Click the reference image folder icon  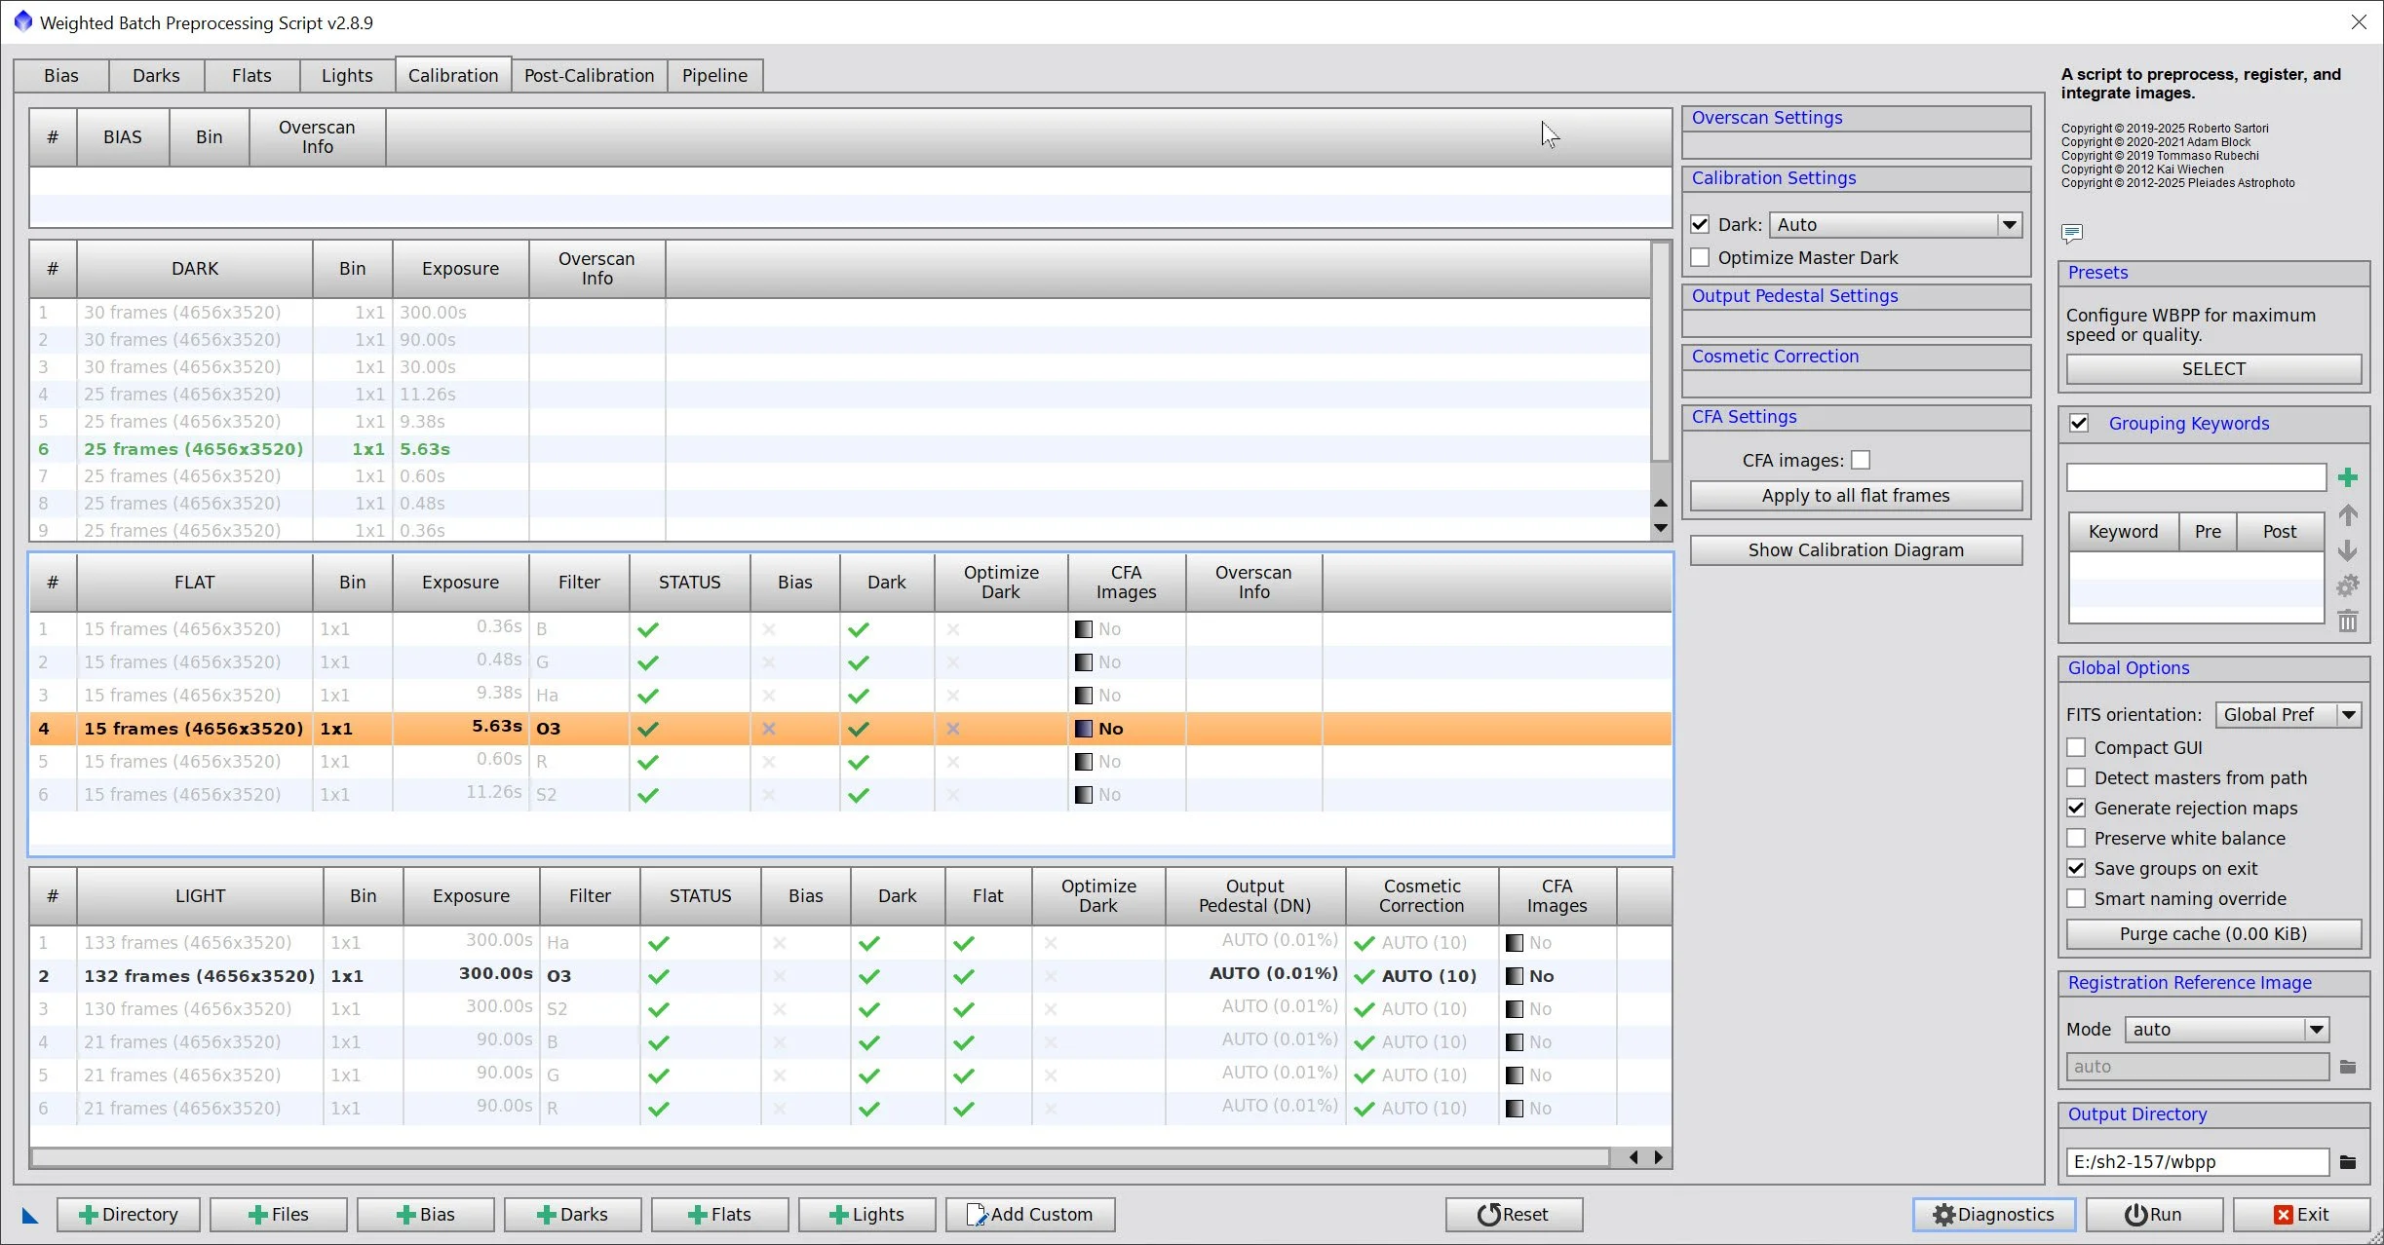pos(2347,1067)
